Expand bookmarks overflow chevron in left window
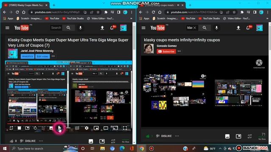This screenshot has width=271, height=152. [131, 19]
